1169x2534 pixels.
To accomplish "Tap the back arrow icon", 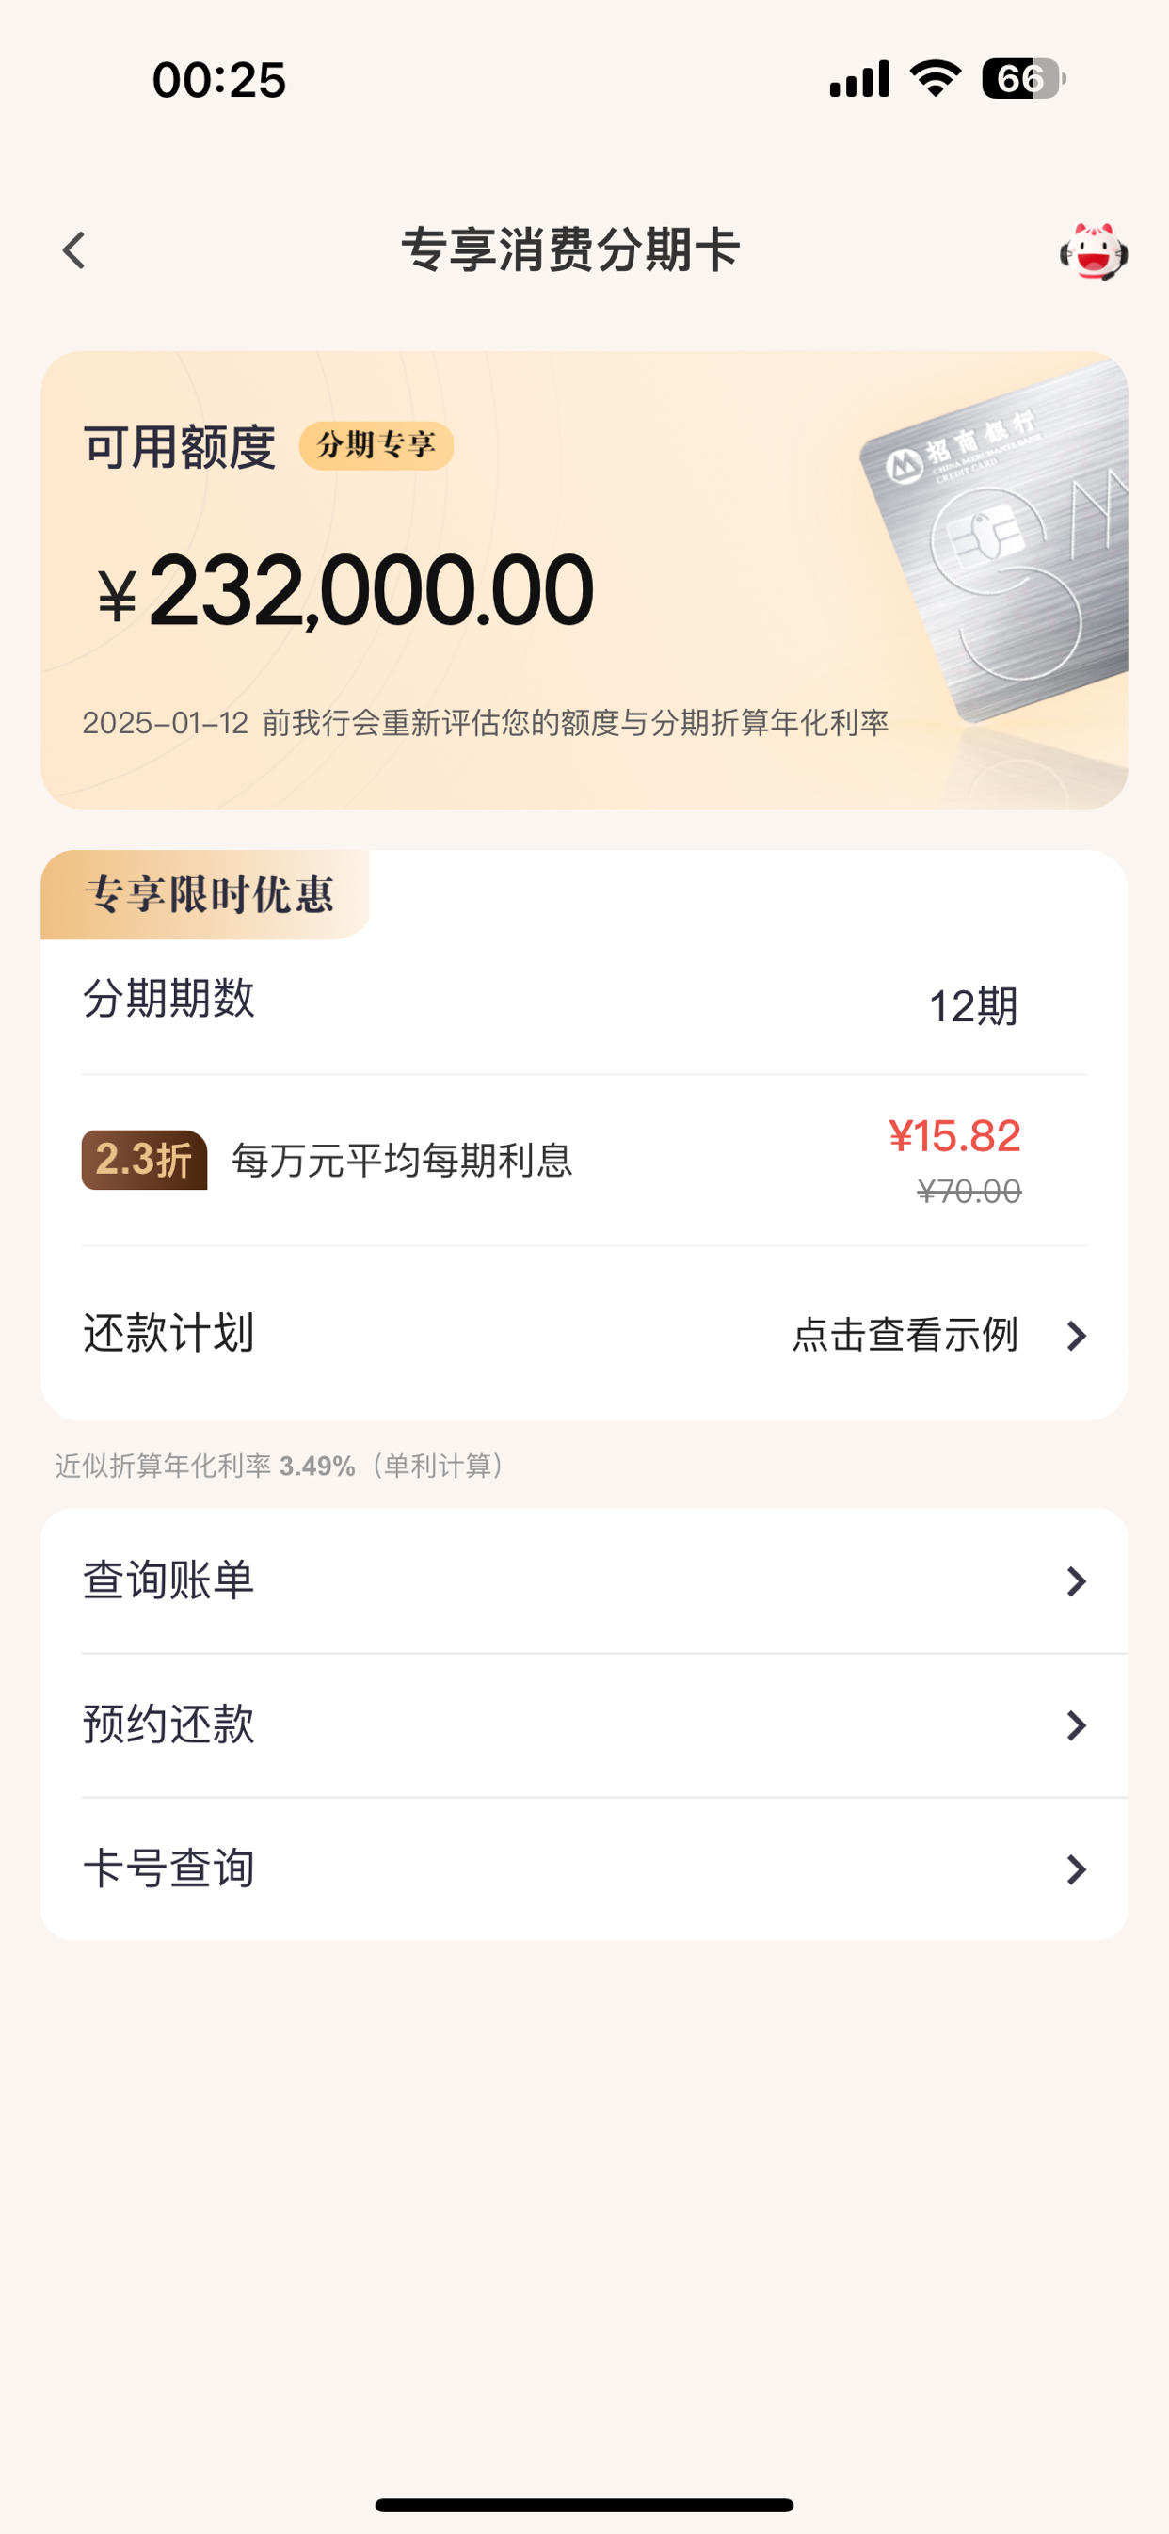I will (x=73, y=249).
